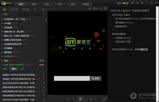Switch to the 短片 tab
159x102 pixels.
[x=73, y=4]
